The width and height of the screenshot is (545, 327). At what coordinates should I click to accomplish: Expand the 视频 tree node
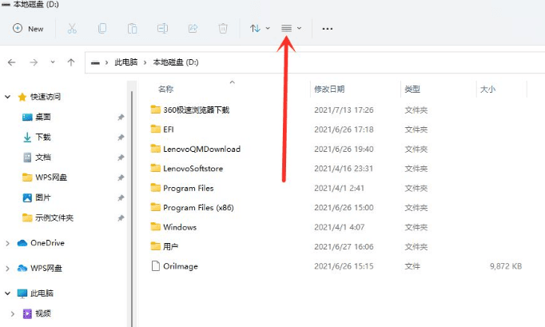(x=13, y=313)
